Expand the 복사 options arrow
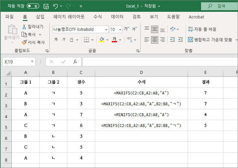Image resolution: width=238 pixels, height=168 pixels. [x=40, y=34]
